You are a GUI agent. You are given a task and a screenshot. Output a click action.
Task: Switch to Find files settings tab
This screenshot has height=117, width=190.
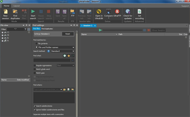click(x=36, y=29)
